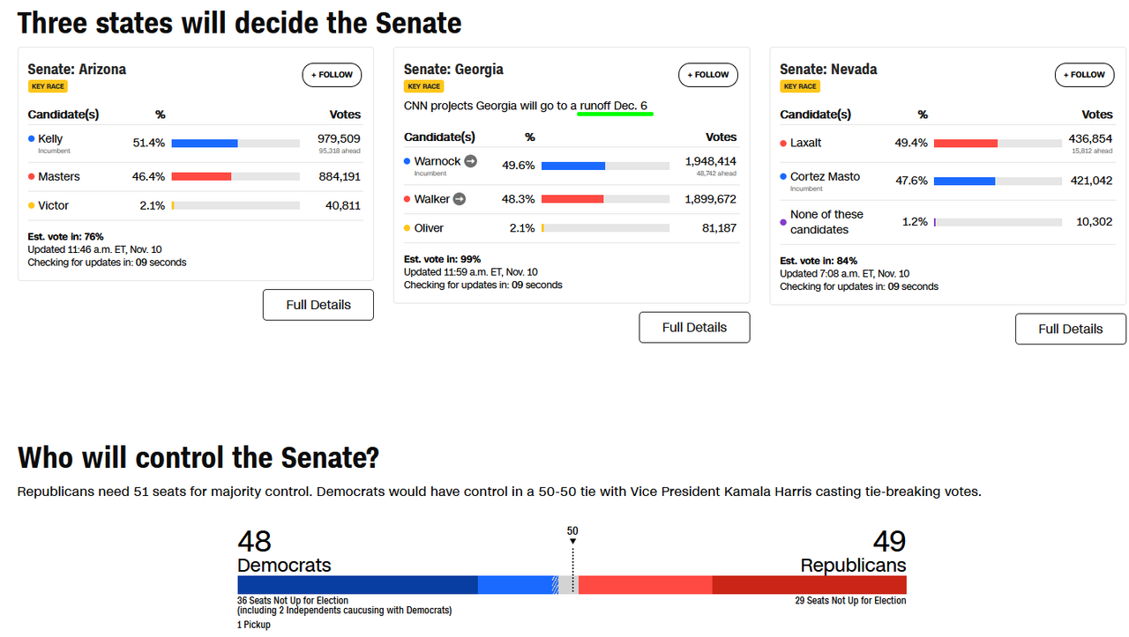The image size is (1129, 637).
Task: Follow the Georgia Senate race
Action: click(x=708, y=75)
